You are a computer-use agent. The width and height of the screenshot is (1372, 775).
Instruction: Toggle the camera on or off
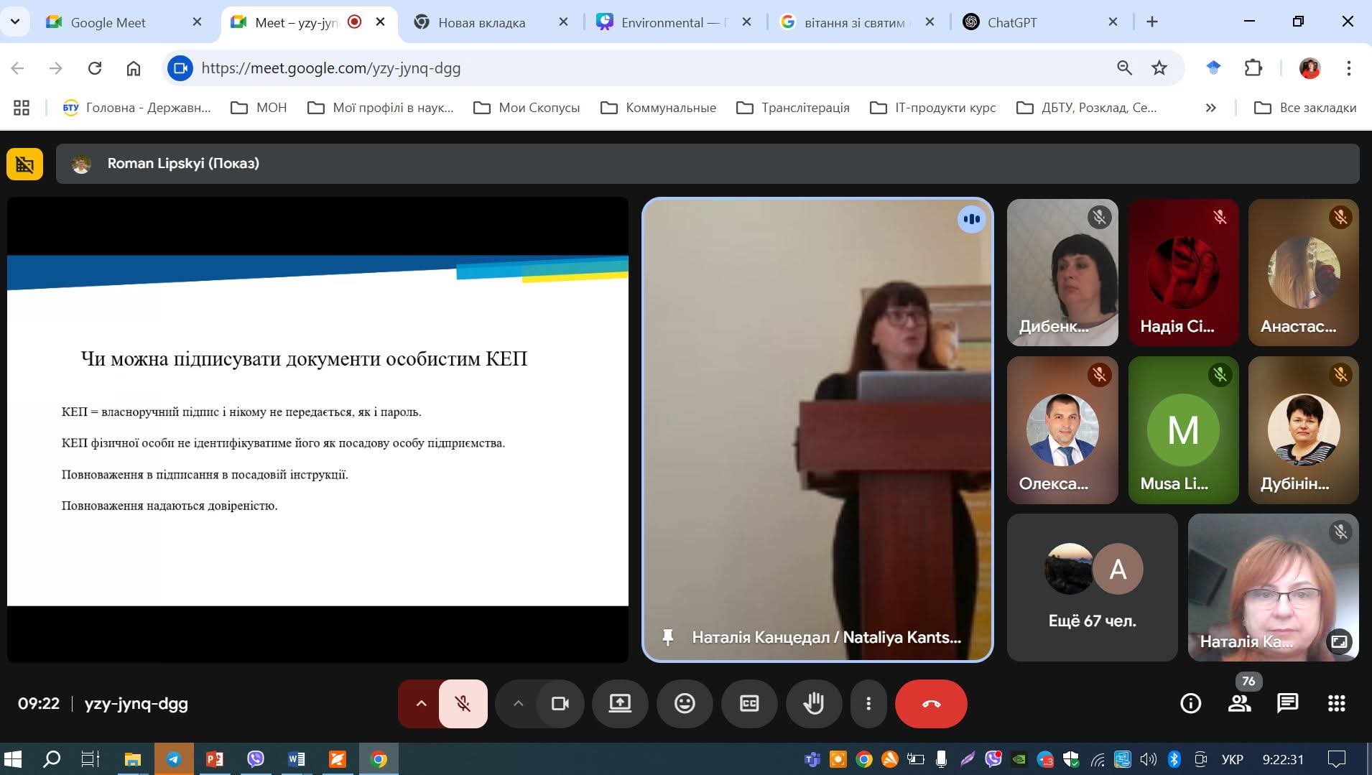click(560, 704)
